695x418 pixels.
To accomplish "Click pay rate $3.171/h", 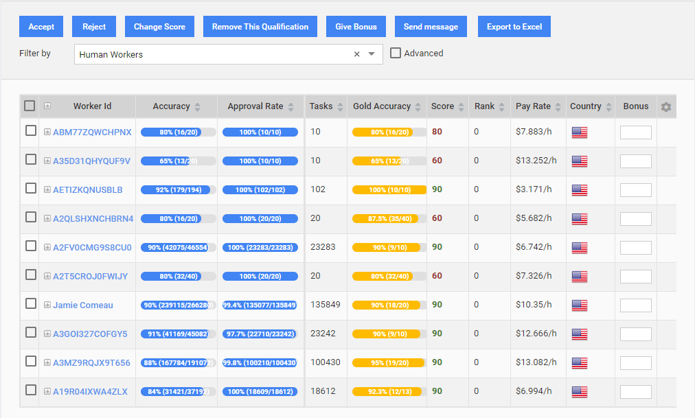I will click(x=534, y=189).
